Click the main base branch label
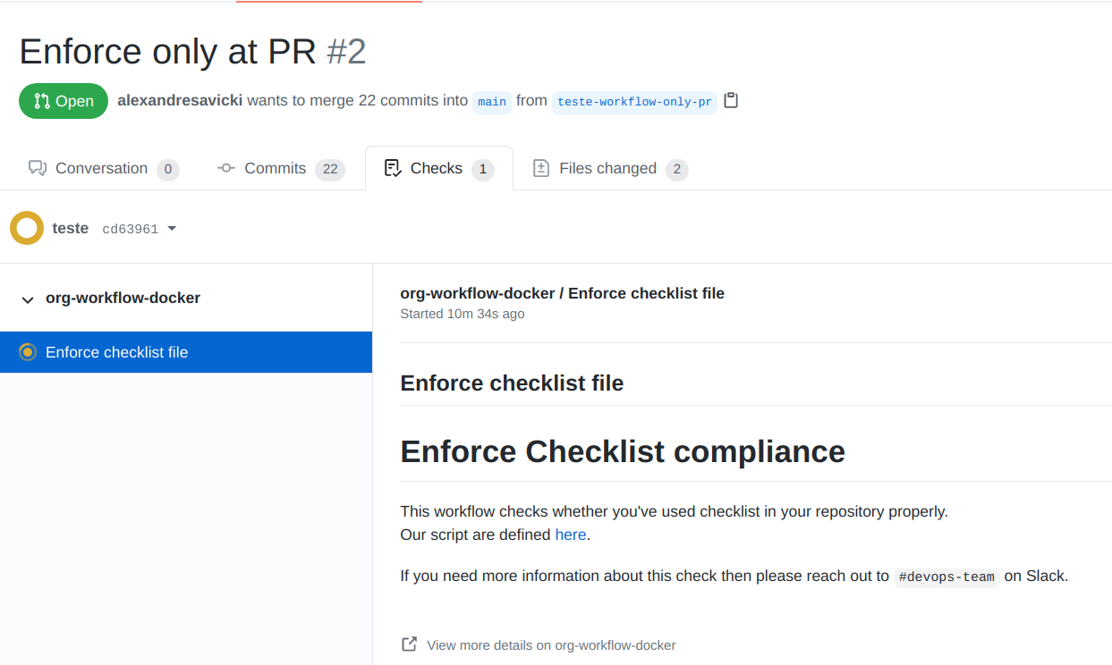 [492, 101]
